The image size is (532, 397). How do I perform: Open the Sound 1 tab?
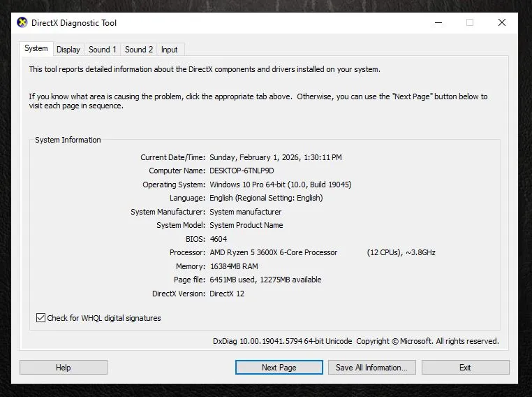pos(102,50)
